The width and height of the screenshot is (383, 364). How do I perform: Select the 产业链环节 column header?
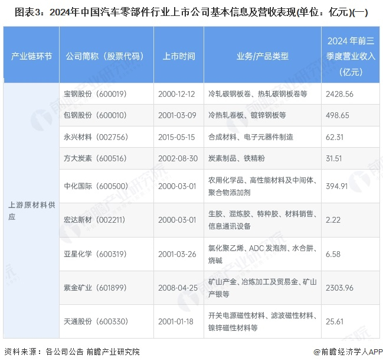tap(31, 56)
